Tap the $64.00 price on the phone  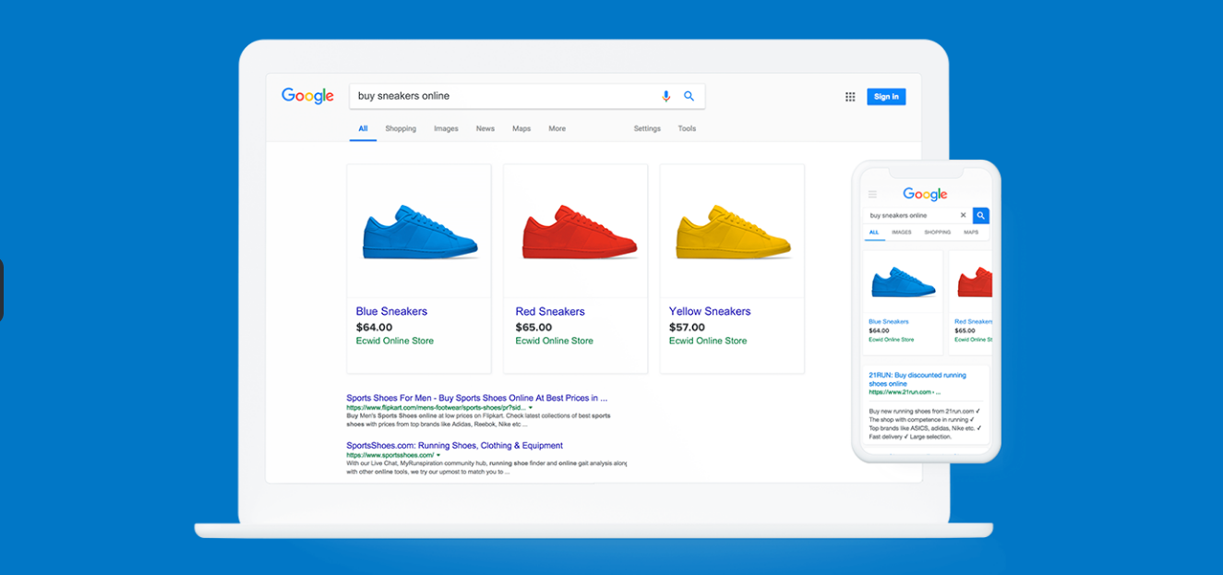tap(879, 330)
